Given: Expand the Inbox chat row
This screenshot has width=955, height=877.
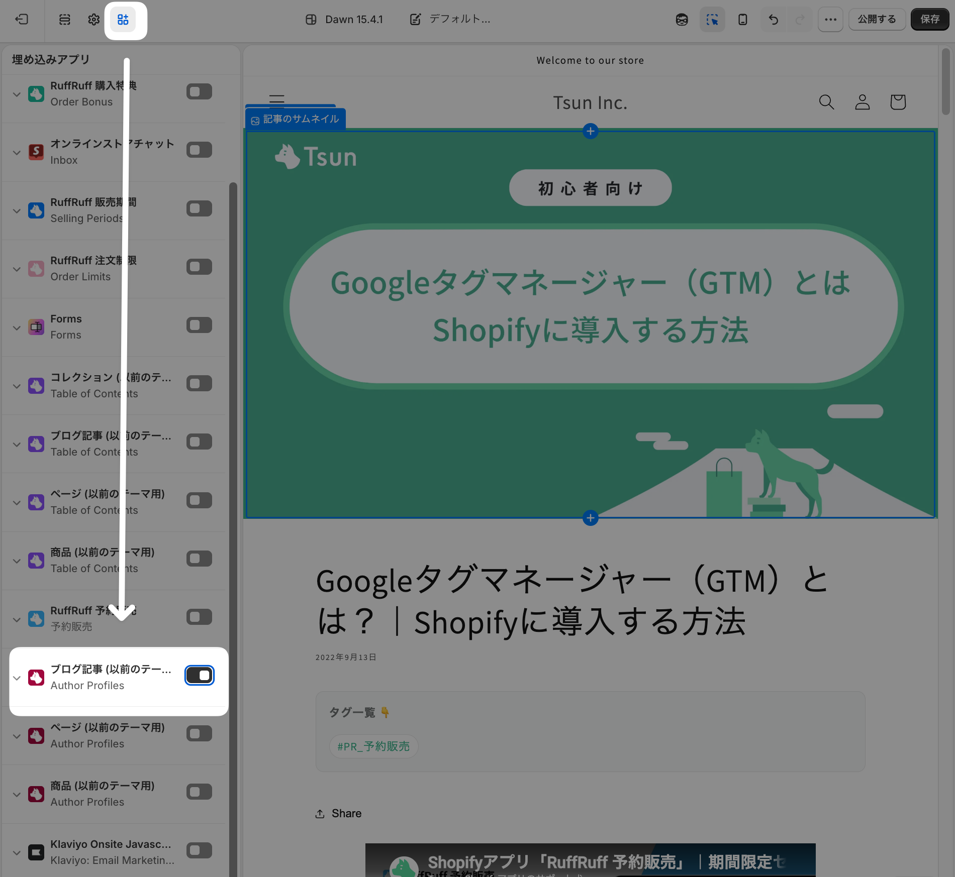Looking at the screenshot, I should pyautogui.click(x=17, y=153).
